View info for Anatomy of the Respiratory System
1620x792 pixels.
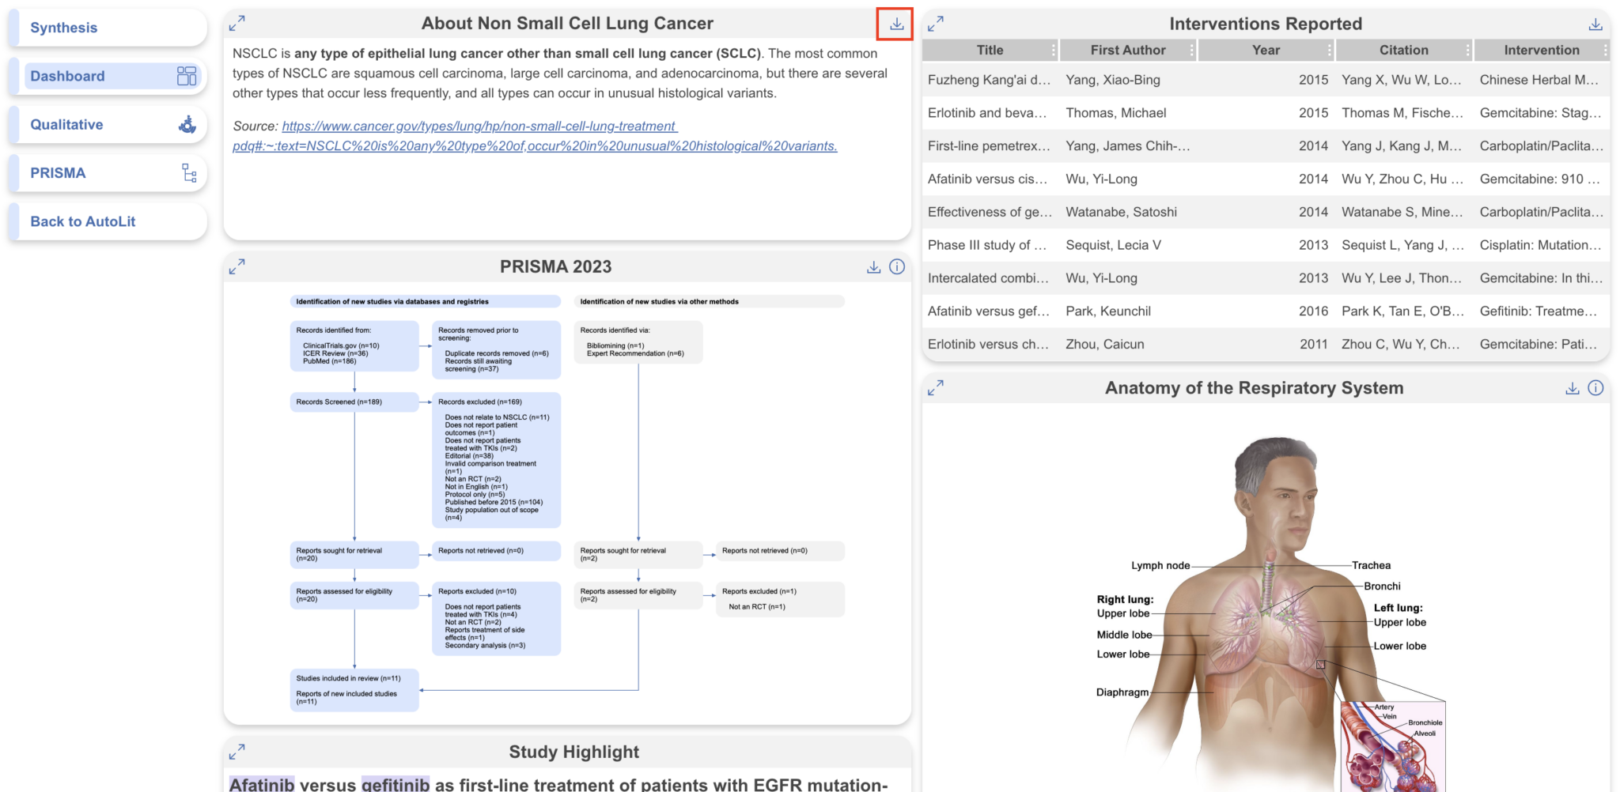[x=1596, y=388]
